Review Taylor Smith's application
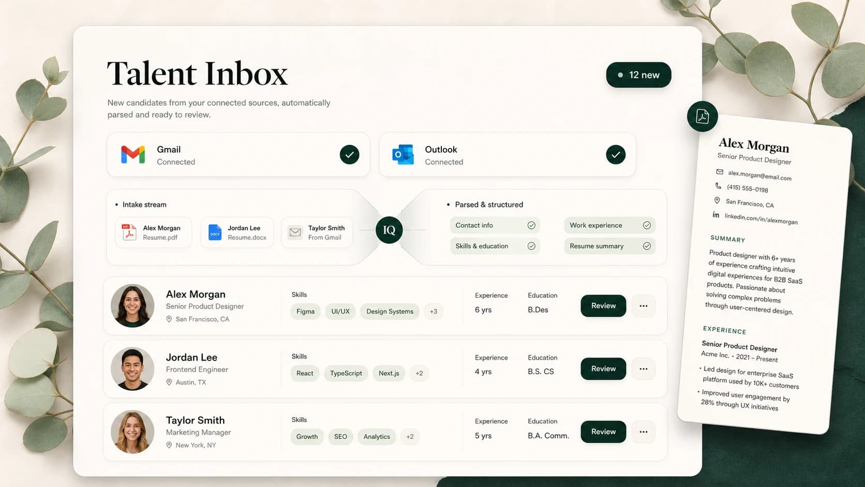 tap(603, 432)
